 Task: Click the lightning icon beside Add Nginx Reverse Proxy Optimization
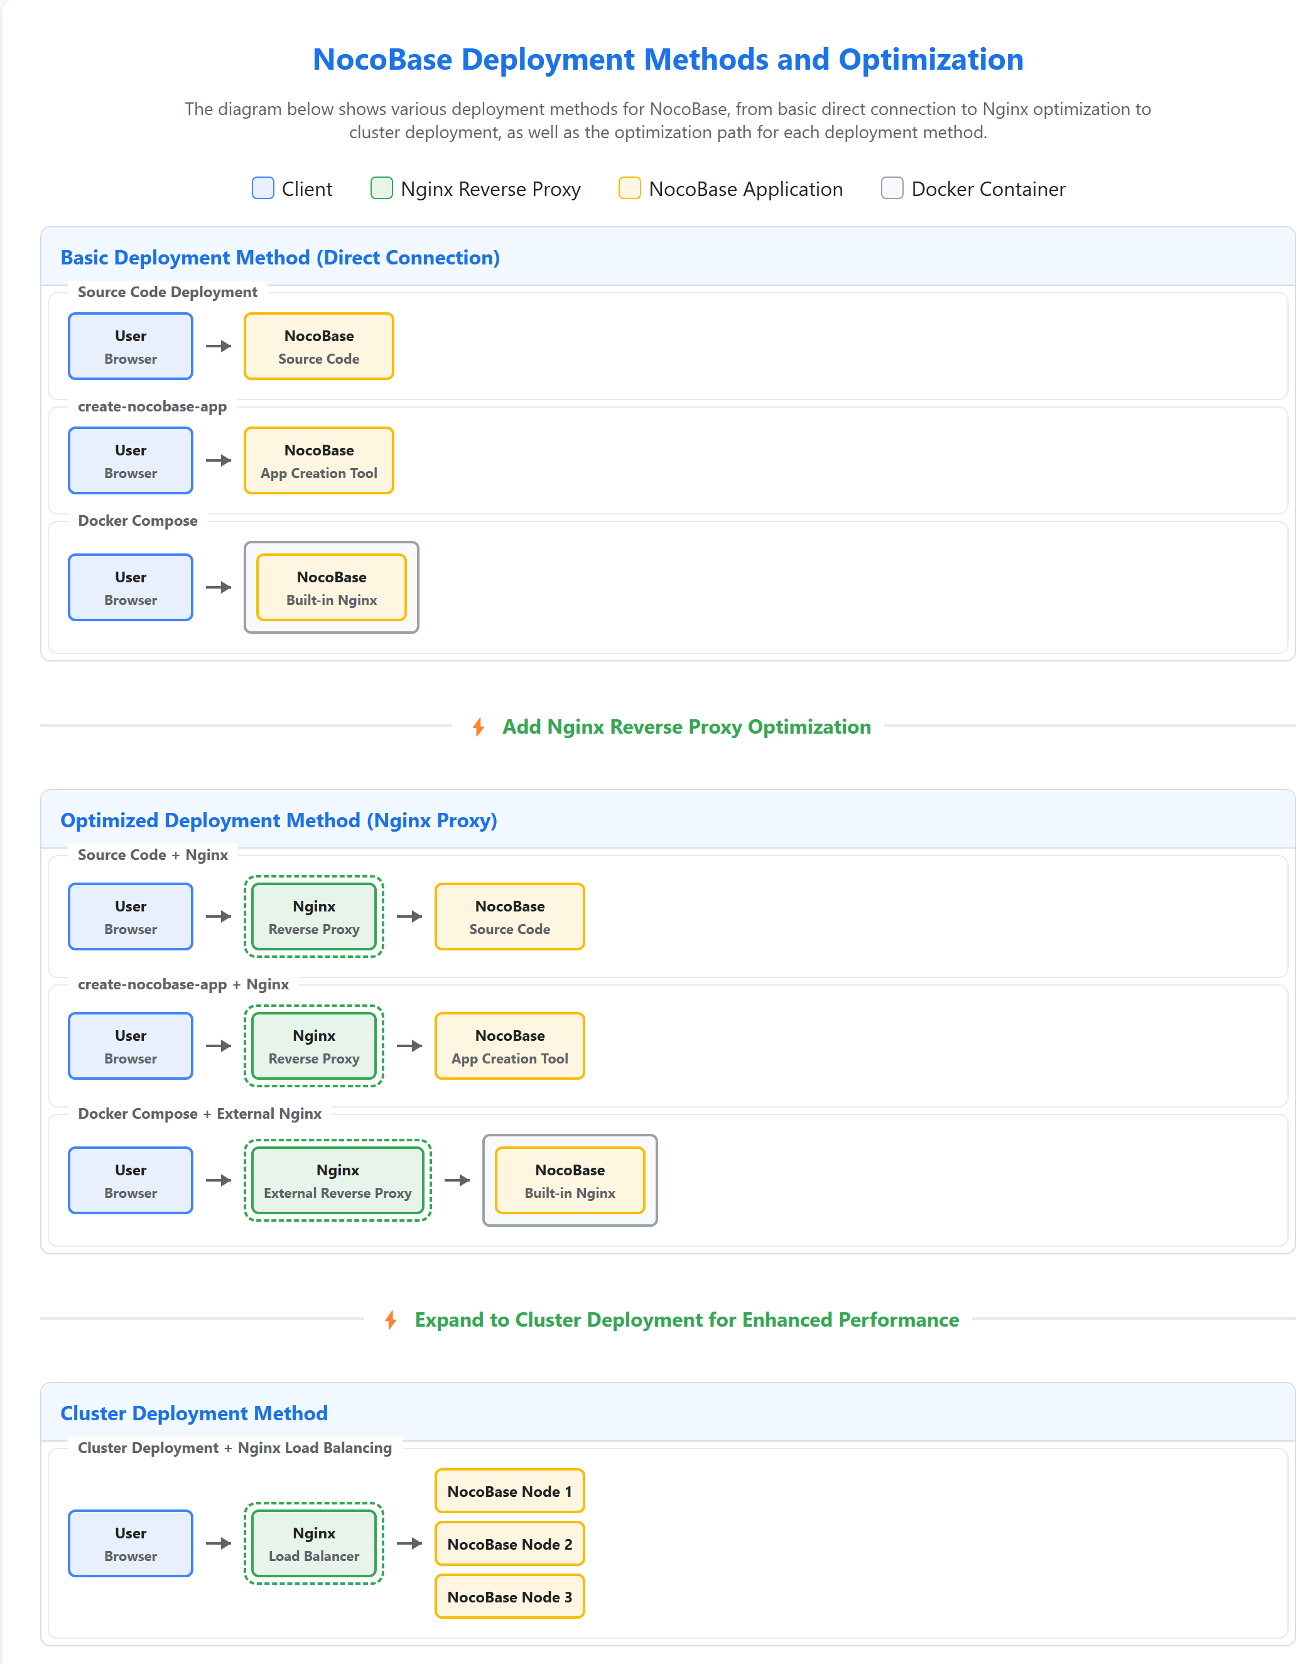[x=479, y=727]
